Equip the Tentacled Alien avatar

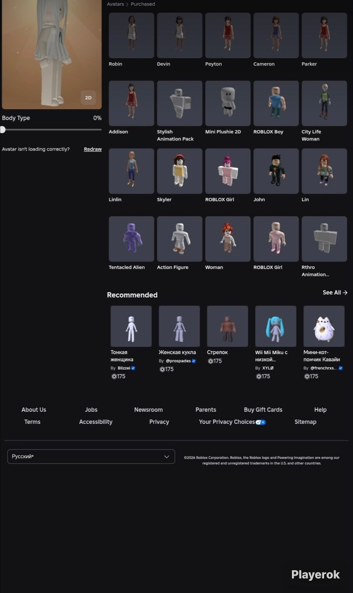tap(131, 239)
